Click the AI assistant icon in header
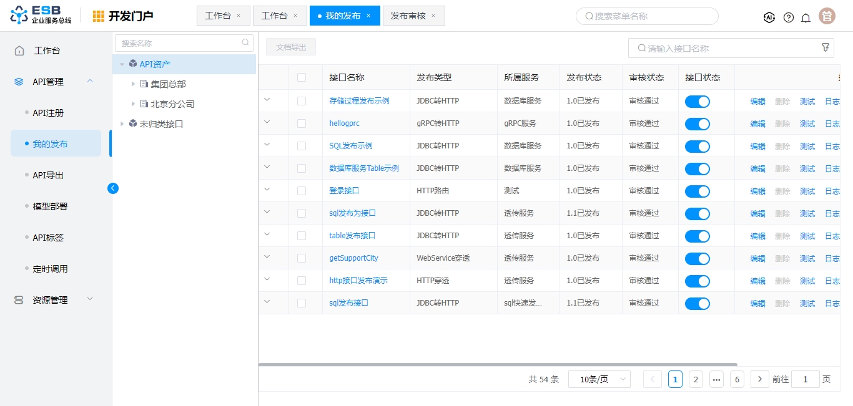 [x=769, y=17]
